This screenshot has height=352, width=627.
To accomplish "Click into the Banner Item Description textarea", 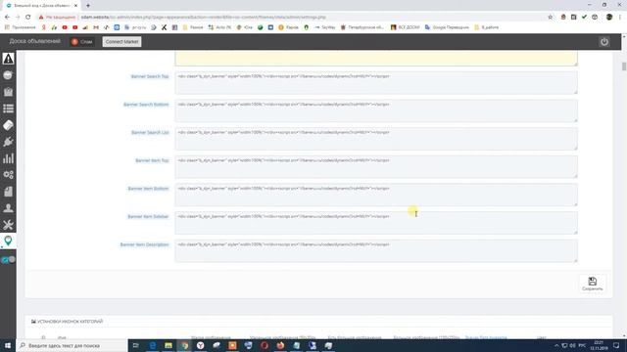I will [376, 250].
